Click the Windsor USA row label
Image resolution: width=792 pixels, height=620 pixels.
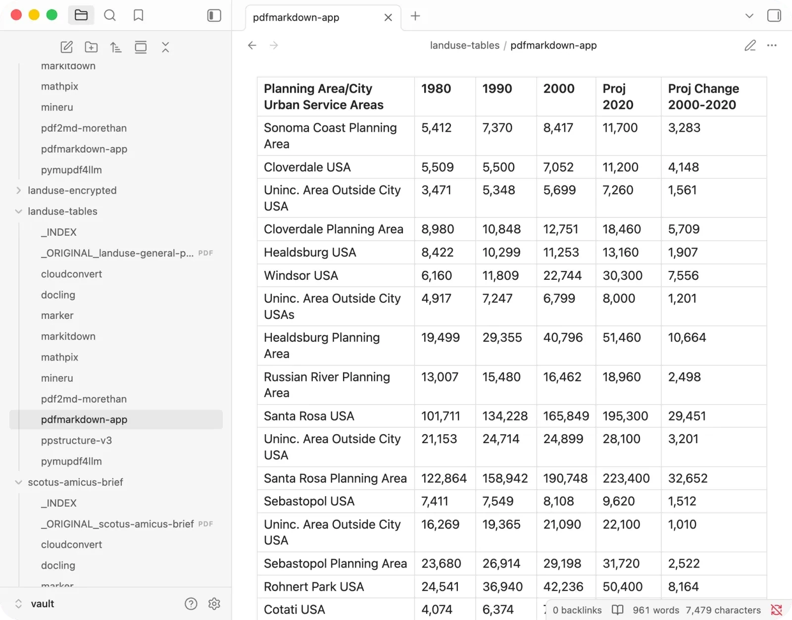[301, 276]
